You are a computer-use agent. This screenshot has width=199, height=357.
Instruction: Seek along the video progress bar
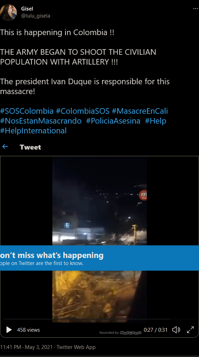click(99, 319)
